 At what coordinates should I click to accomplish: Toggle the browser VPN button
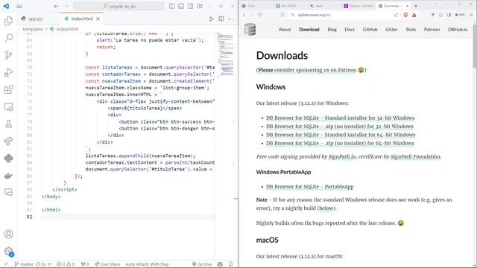460,15
